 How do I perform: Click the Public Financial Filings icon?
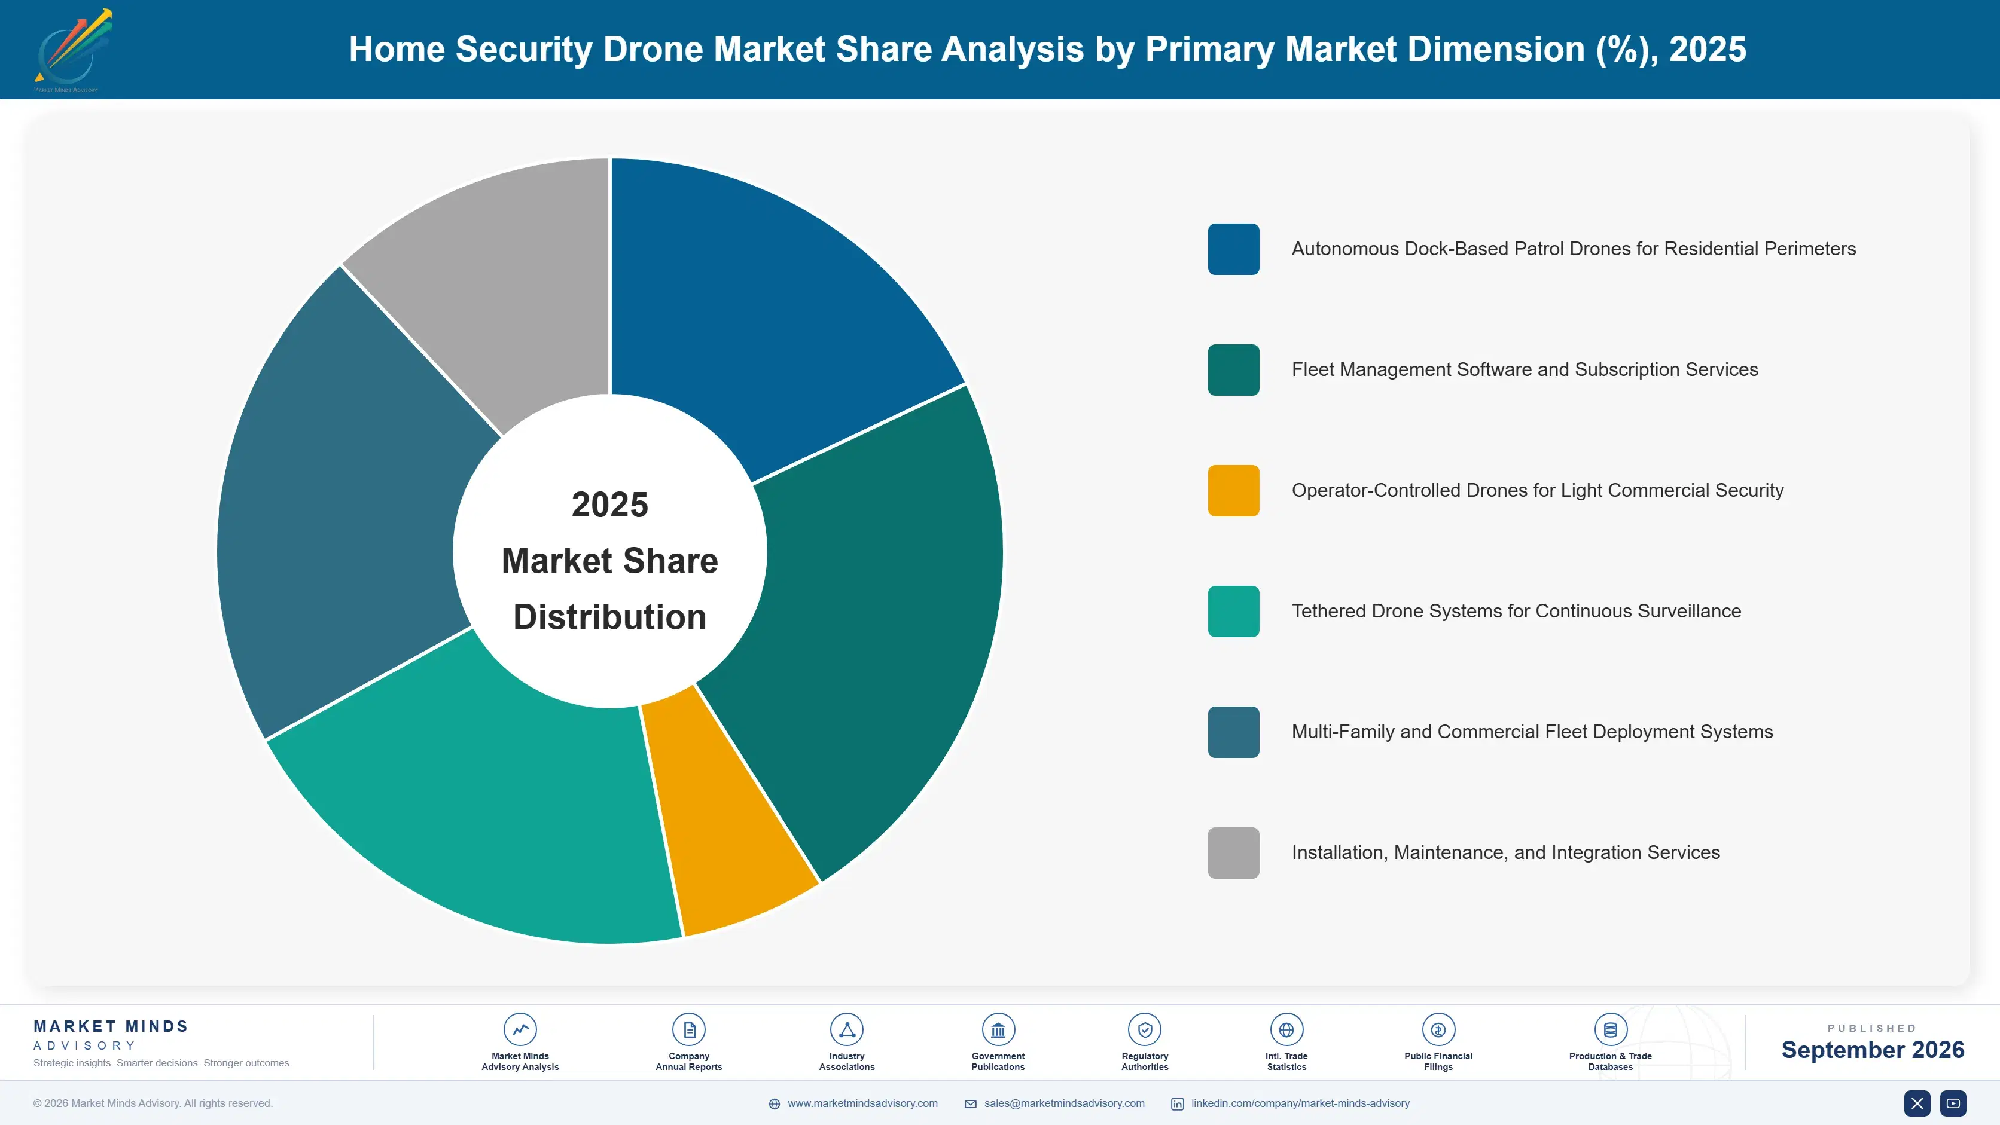tap(1438, 1029)
